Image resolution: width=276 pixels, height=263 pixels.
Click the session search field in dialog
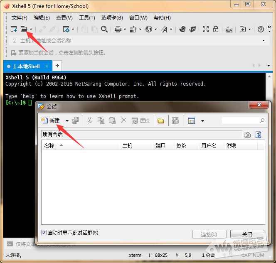pos(240,121)
